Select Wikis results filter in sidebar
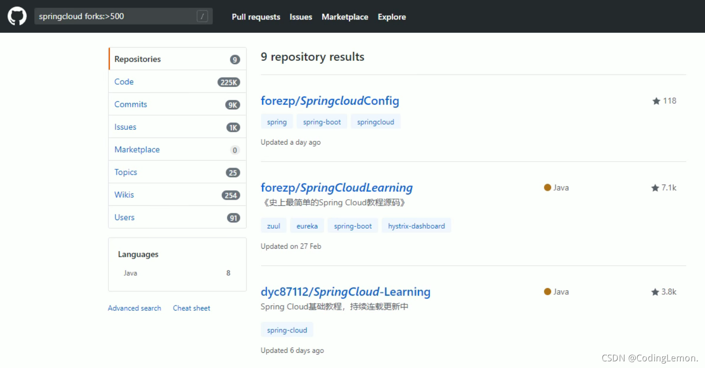Screen dimensions: 705x368 pos(177,194)
